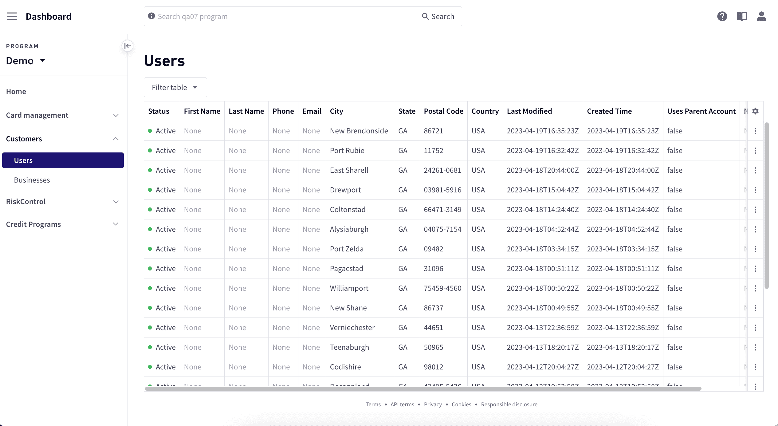The width and height of the screenshot is (778, 426).
Task: Click the Search button
Action: tap(438, 17)
